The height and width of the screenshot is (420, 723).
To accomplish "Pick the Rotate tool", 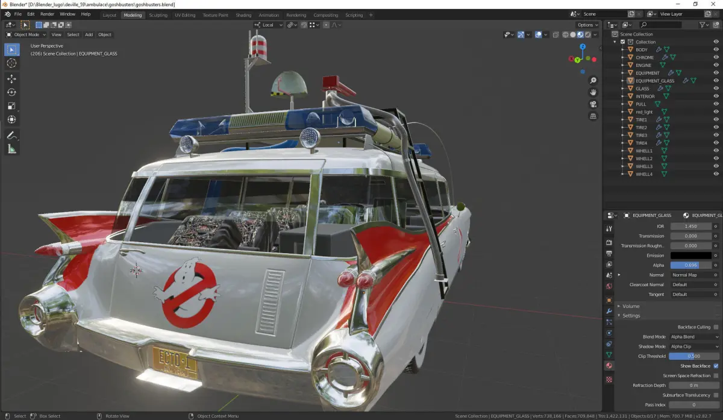I will click(11, 92).
